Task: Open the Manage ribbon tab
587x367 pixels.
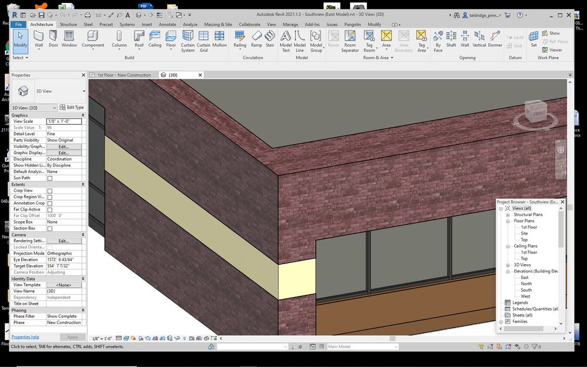Action: pyautogui.click(x=290, y=24)
